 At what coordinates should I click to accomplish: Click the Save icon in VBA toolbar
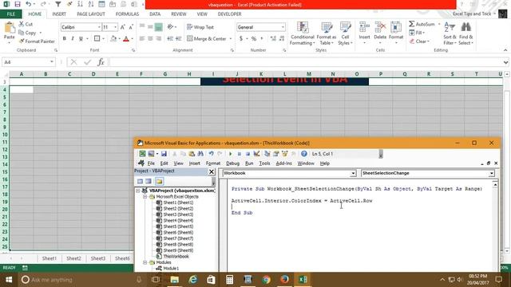[164, 154]
